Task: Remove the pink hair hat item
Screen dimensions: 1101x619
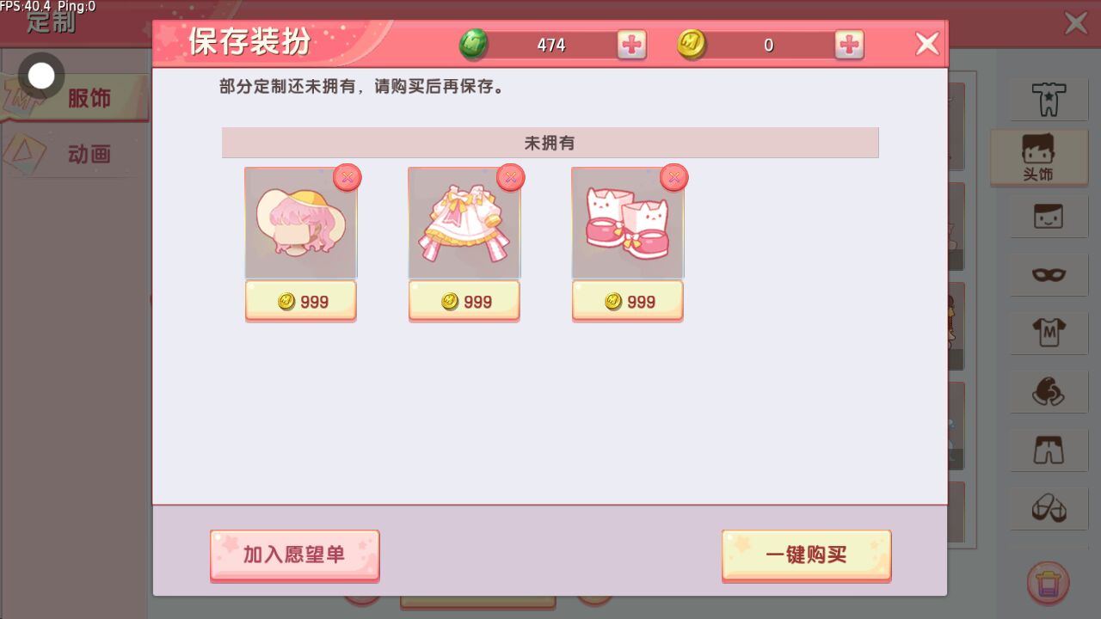Action: point(348,177)
